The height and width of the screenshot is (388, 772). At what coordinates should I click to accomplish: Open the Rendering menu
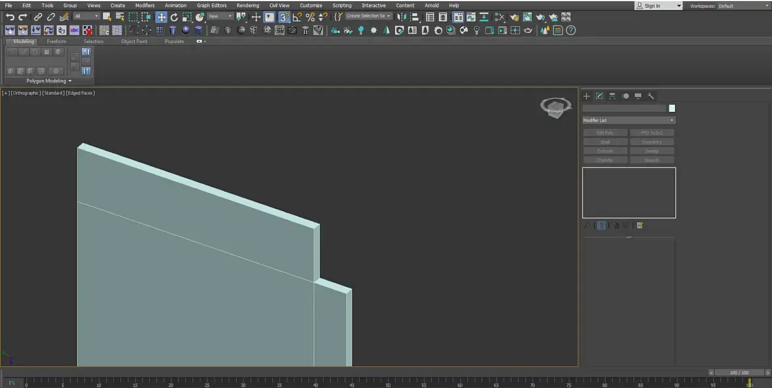(x=247, y=5)
